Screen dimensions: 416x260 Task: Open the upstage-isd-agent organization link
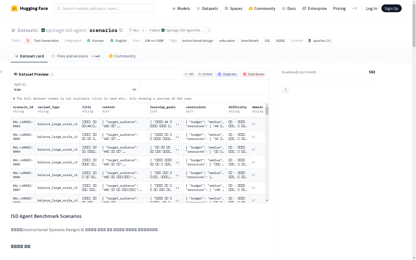[66, 30]
